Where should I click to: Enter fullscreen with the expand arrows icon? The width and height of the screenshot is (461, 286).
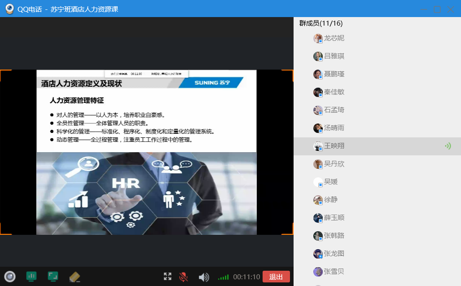[x=167, y=277]
